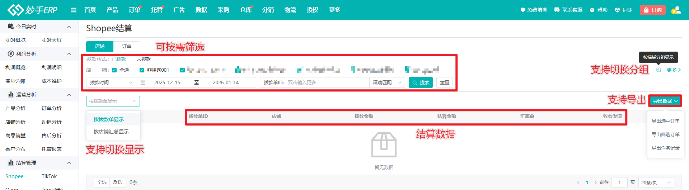Open the 拨款时间 dropdown
The height and width of the screenshot is (190, 689).
112,82
